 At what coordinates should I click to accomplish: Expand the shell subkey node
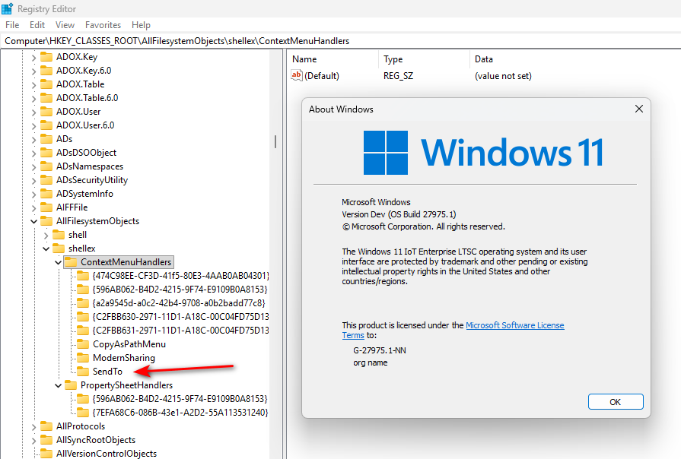point(46,235)
